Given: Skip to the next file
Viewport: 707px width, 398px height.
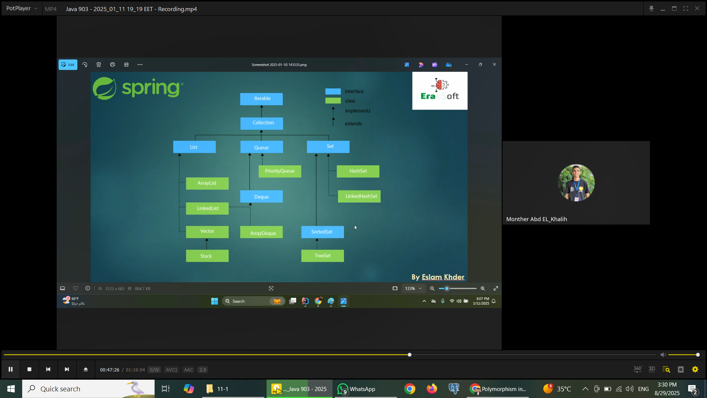Looking at the screenshot, I should click(x=67, y=369).
